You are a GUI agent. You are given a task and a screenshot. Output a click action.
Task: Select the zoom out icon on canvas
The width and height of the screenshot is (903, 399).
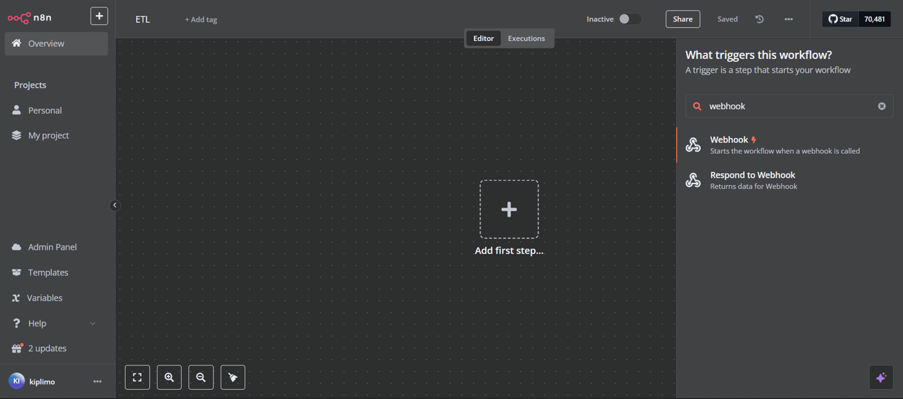[x=201, y=377]
